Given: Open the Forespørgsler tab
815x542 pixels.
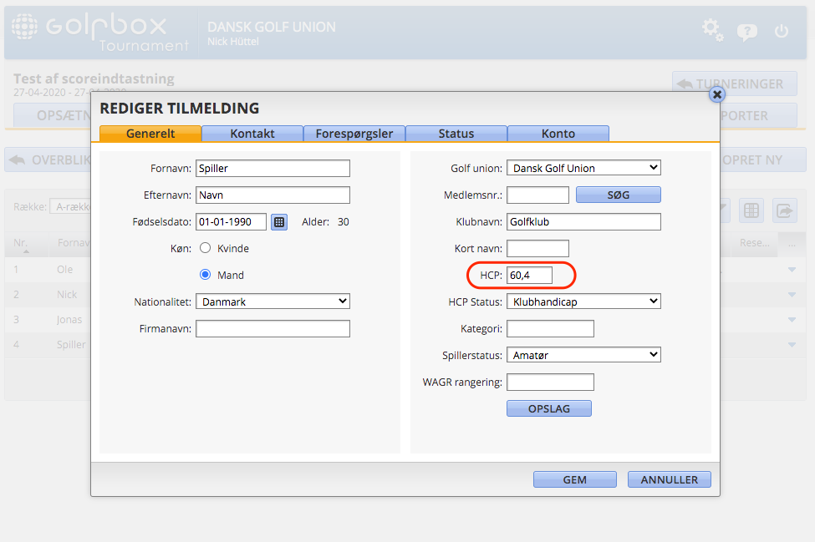Looking at the screenshot, I should 354,134.
